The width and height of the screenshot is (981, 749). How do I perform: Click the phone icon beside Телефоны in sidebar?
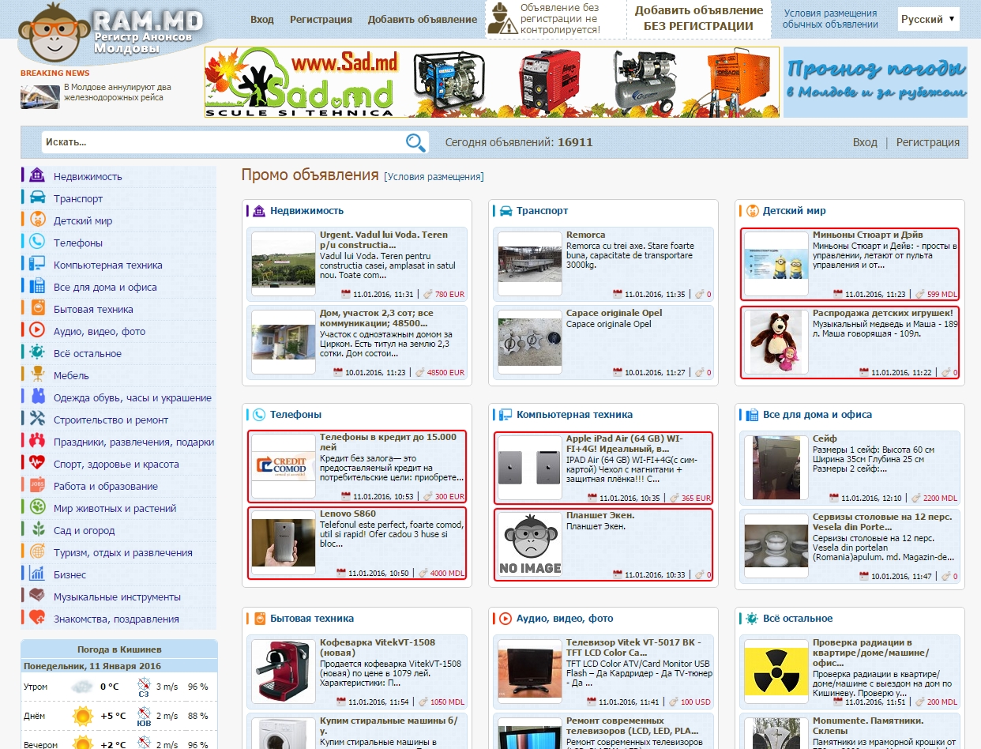coord(37,242)
